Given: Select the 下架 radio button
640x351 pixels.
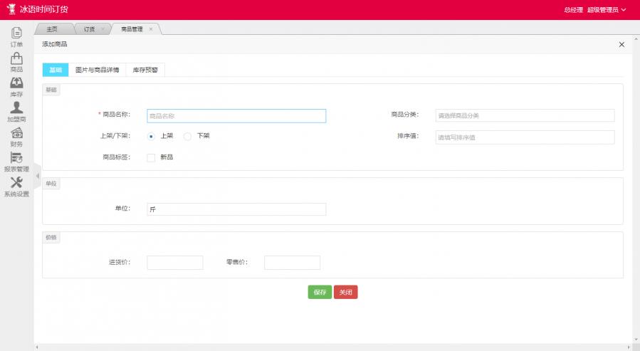Looking at the screenshot, I should click(x=188, y=136).
